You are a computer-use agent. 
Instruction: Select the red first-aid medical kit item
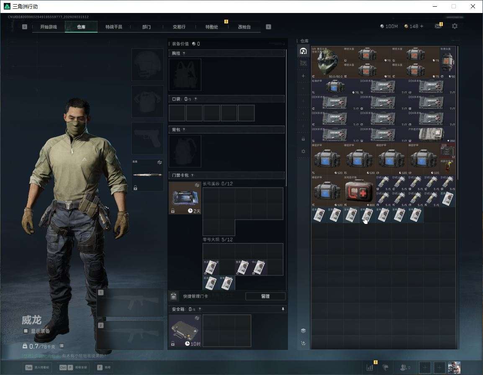tap(359, 191)
